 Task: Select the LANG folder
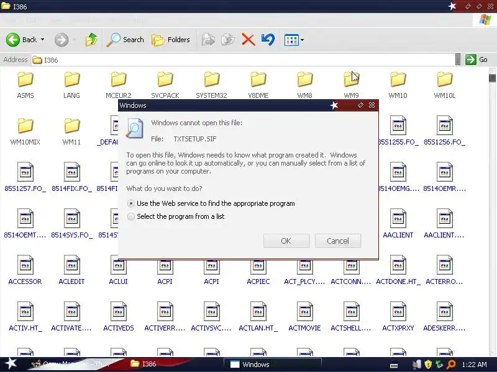click(71, 85)
